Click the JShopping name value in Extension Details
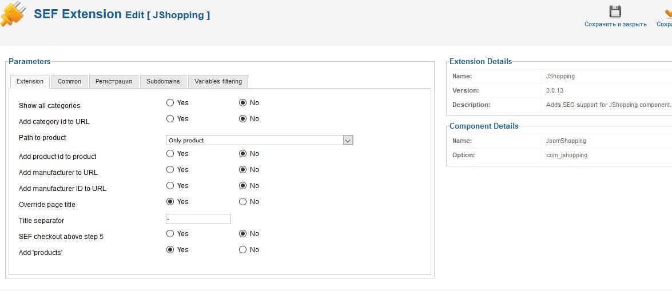672x291 pixels. point(560,76)
